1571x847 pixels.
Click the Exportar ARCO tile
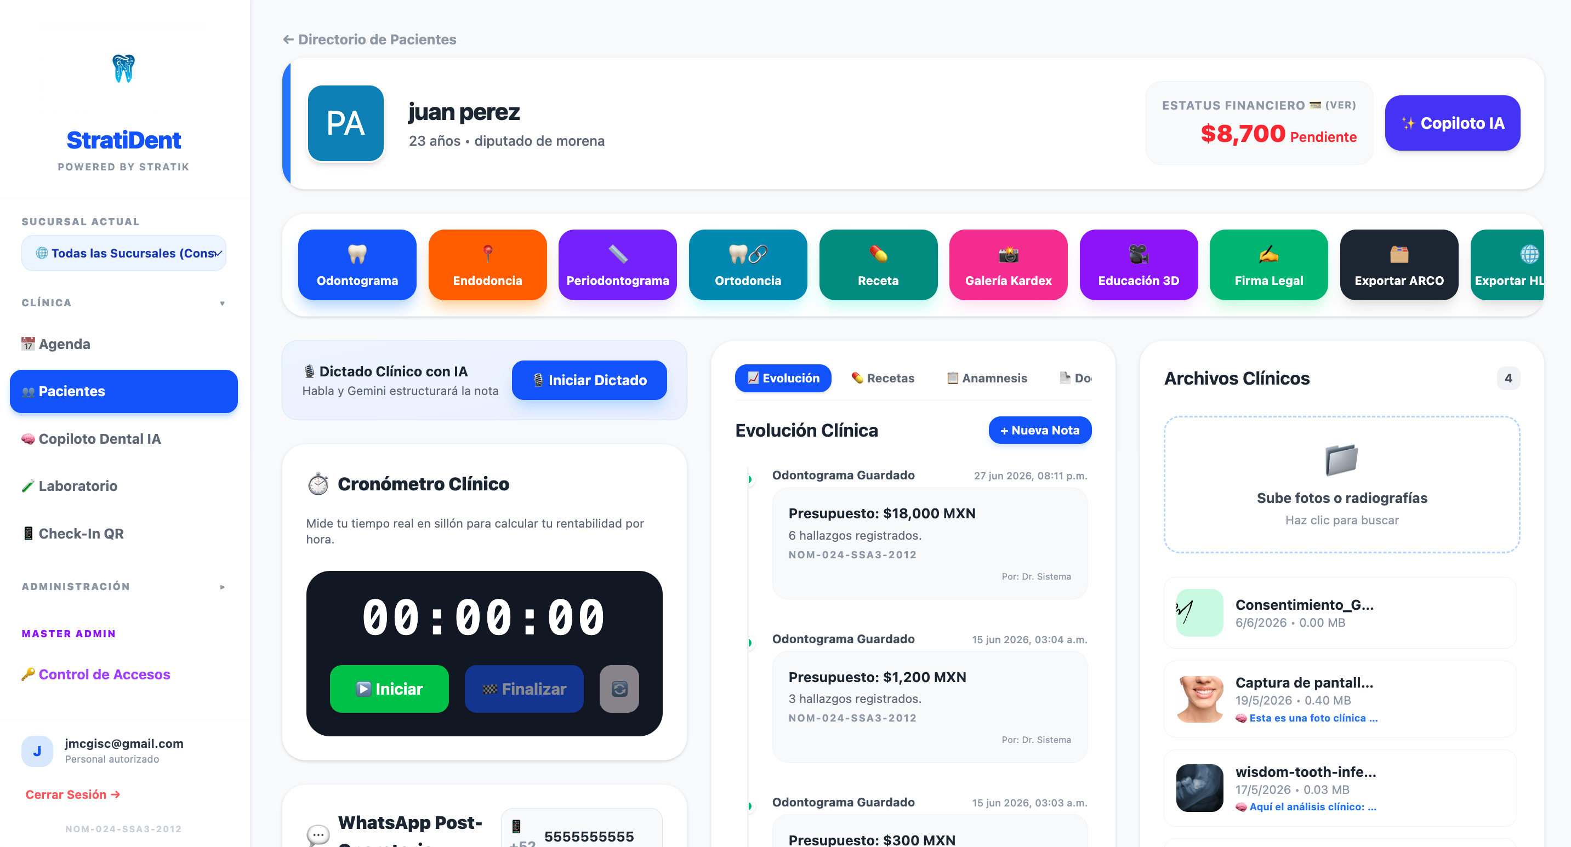pos(1398,265)
